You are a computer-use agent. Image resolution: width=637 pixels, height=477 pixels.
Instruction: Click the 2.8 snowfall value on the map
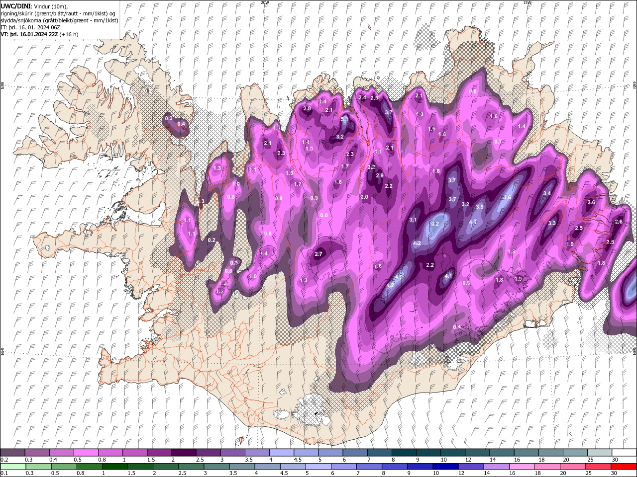pyautogui.click(x=307, y=109)
